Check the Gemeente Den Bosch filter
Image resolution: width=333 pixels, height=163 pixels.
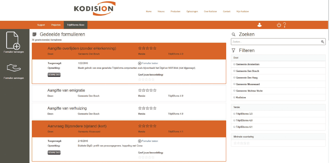click(x=234, y=71)
